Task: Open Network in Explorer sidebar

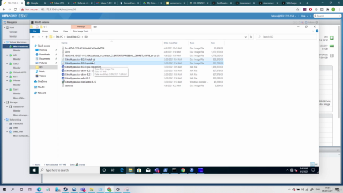Action: point(42,93)
